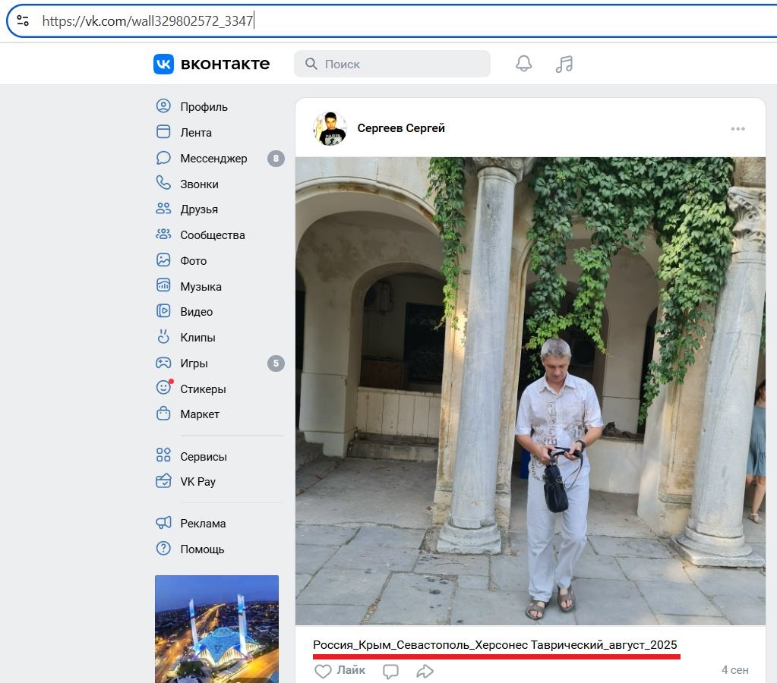Open the mosque advertisement thumbnail

[x=216, y=628]
